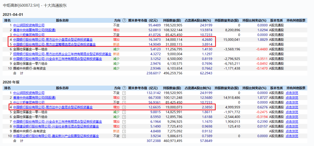Click 点击浏览 in 2020 年报 易方达中小盘 row
Screen dimensions: 314x146
tap(292, 107)
